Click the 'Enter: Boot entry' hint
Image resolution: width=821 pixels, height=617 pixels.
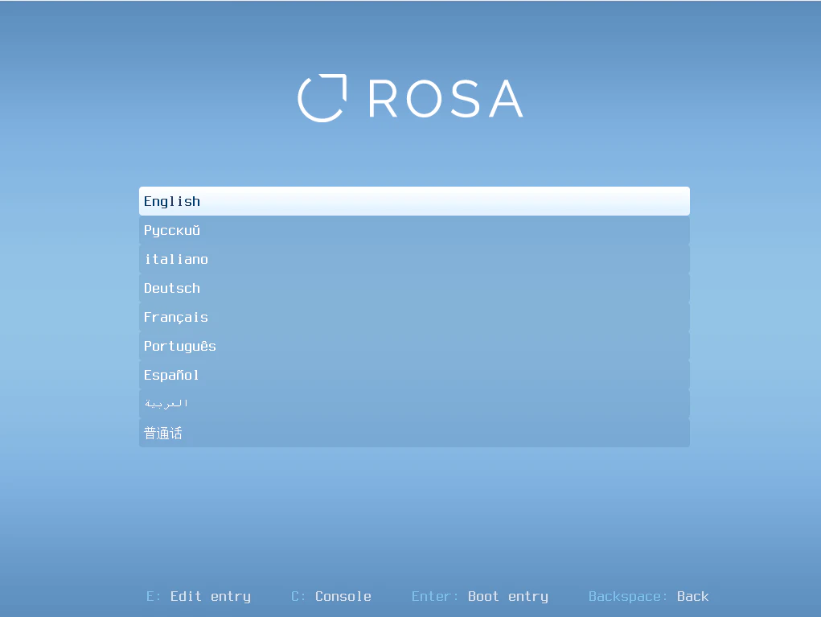pyautogui.click(x=479, y=597)
